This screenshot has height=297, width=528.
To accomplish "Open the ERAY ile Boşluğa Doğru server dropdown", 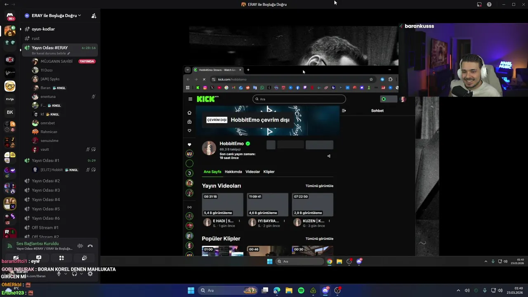I will click(56, 16).
